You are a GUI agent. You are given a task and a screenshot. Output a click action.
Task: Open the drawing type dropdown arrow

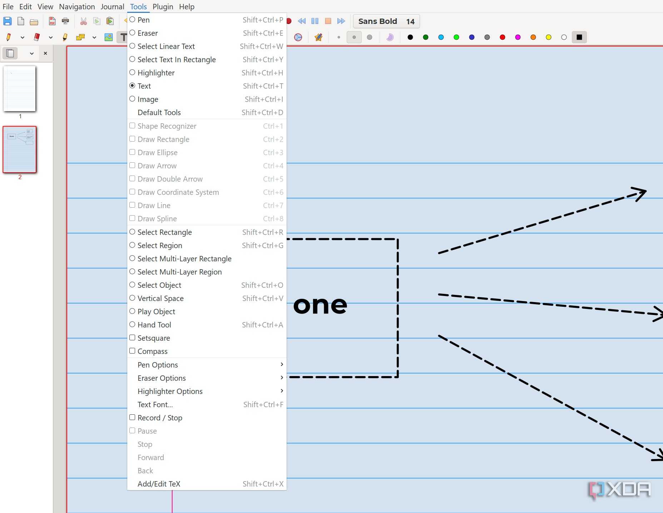click(94, 37)
